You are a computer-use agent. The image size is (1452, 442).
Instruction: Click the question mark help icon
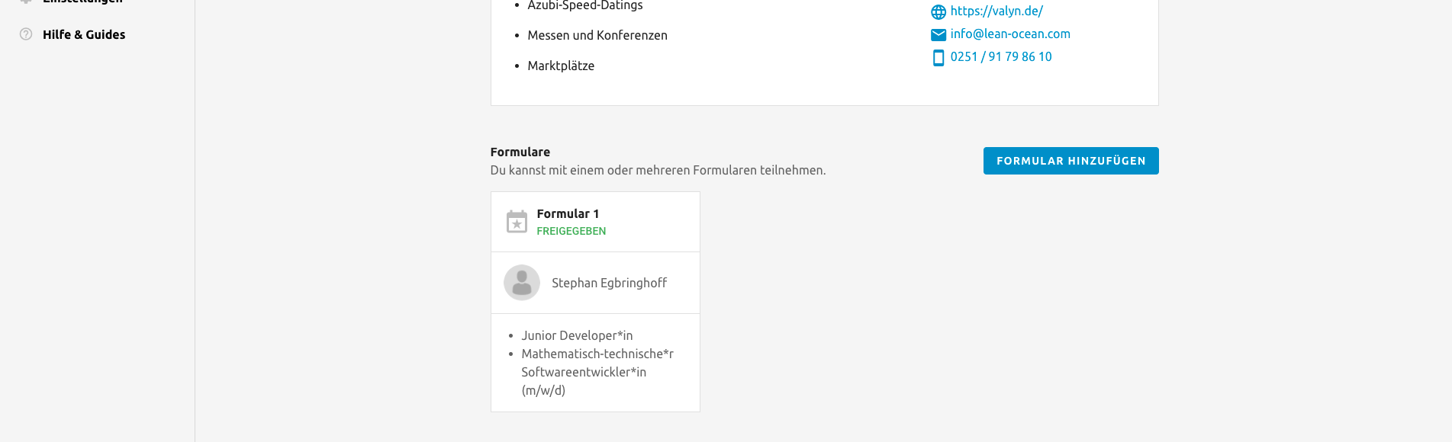(x=26, y=34)
